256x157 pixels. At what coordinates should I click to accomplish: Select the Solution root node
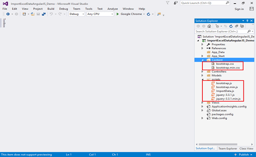click(228, 37)
